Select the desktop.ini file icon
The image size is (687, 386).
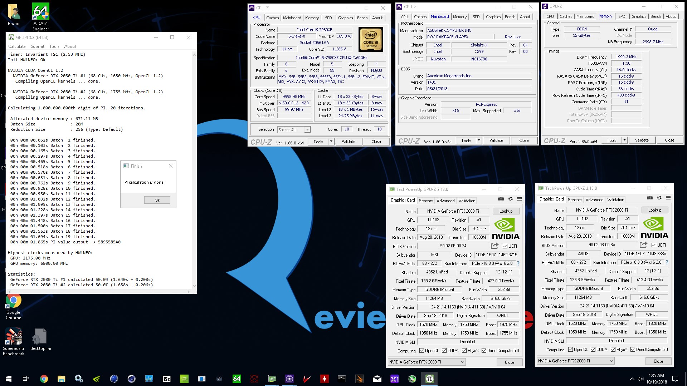[41, 340]
